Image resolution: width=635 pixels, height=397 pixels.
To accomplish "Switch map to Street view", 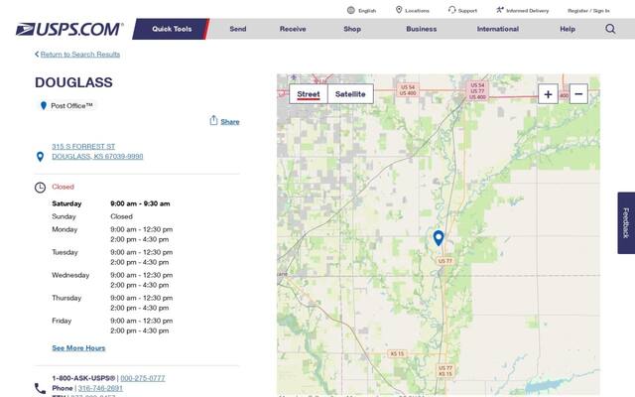I will tap(309, 94).
